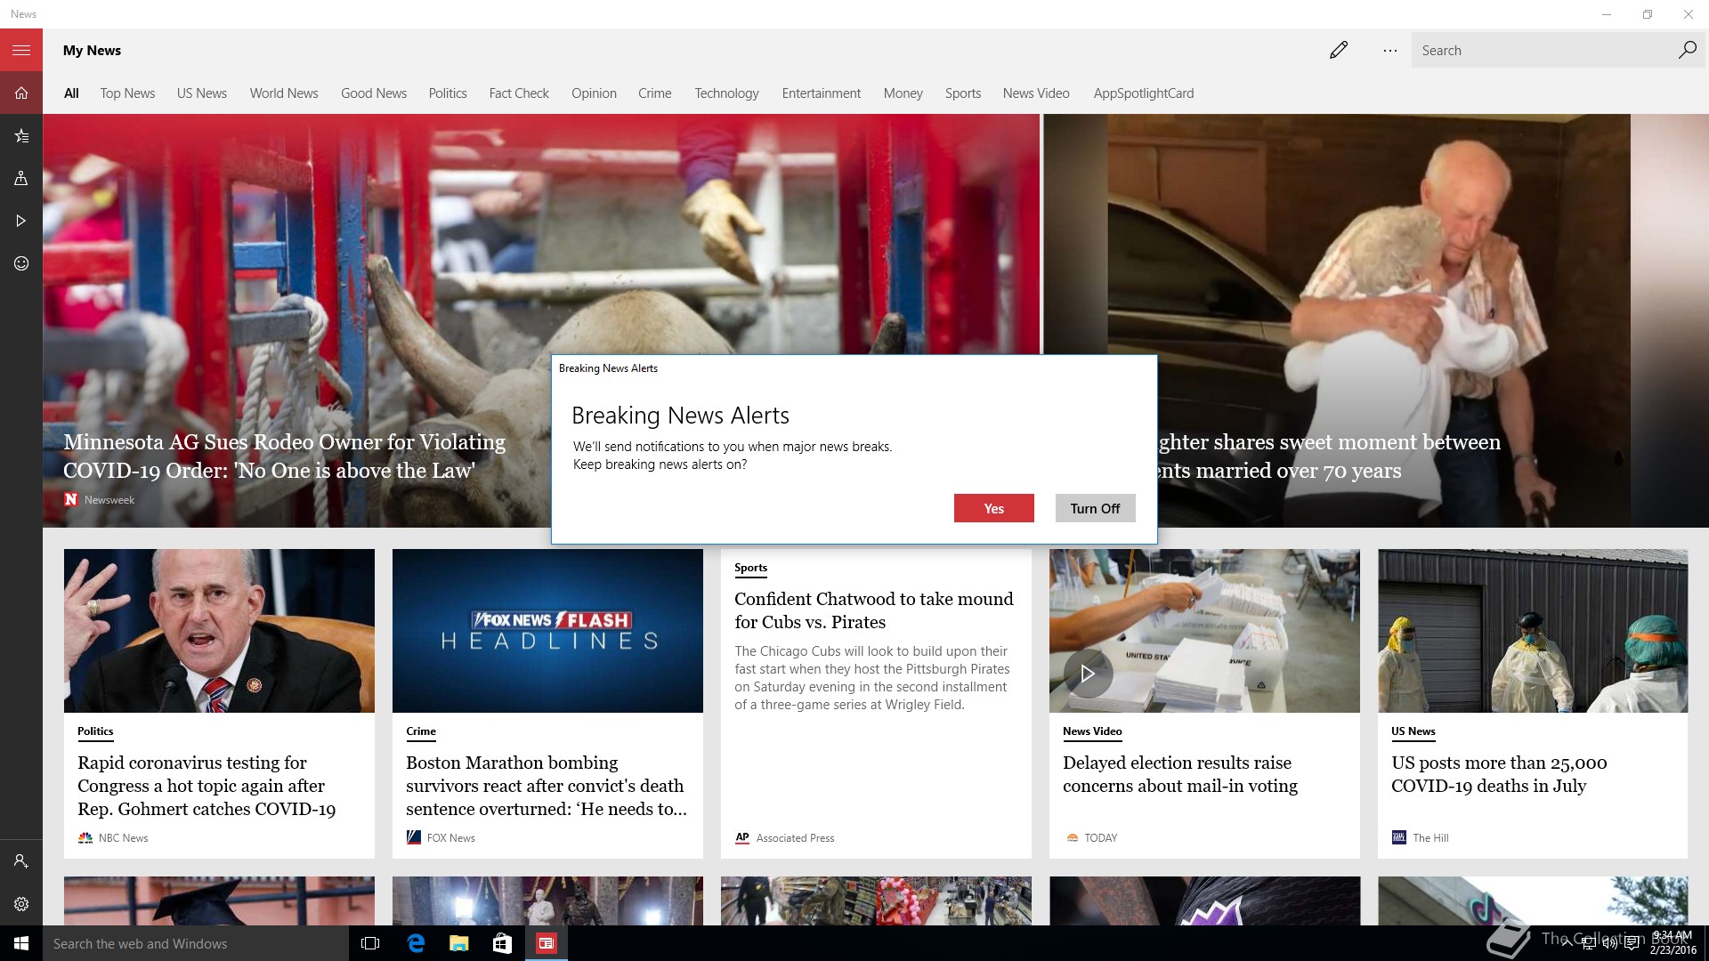This screenshot has width=1709, height=961.
Task: Open the Interests star list icon
Action: [x=21, y=135]
